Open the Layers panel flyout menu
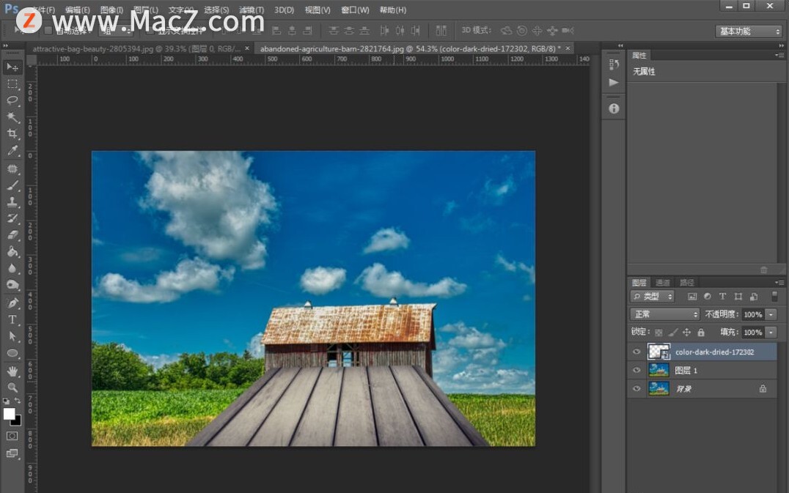 click(779, 283)
